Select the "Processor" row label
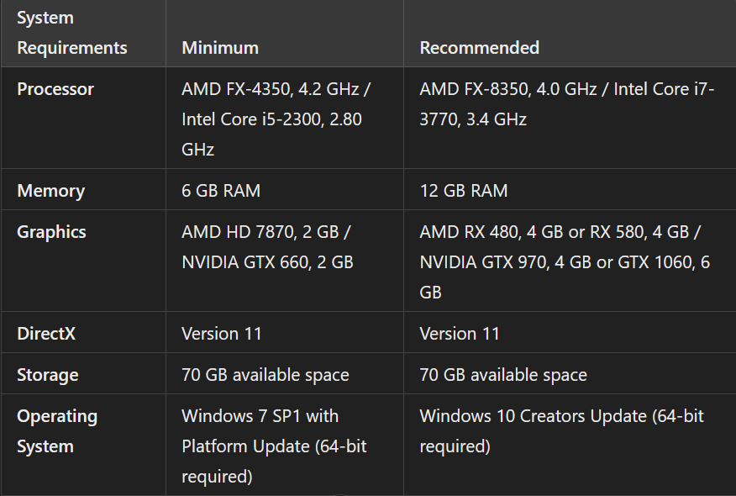 tap(55, 89)
